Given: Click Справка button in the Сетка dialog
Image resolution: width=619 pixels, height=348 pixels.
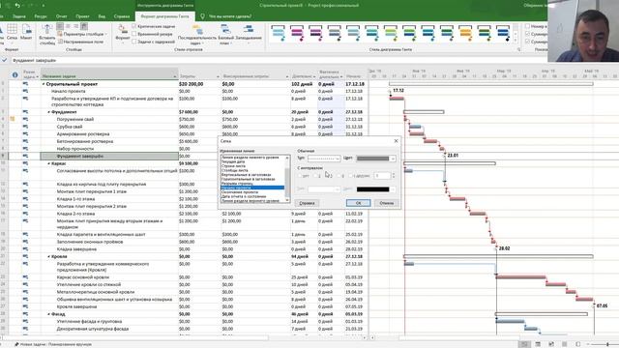Looking at the screenshot, I should click(307, 203).
